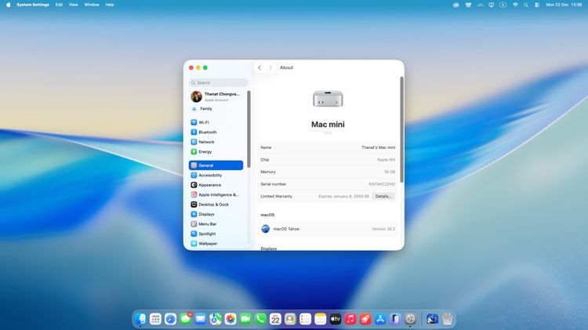Open the Phone app from the Dock

point(260,319)
